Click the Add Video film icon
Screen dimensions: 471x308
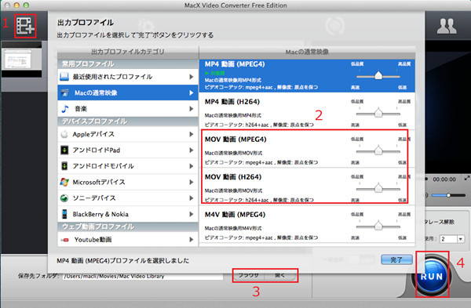tap(26, 26)
